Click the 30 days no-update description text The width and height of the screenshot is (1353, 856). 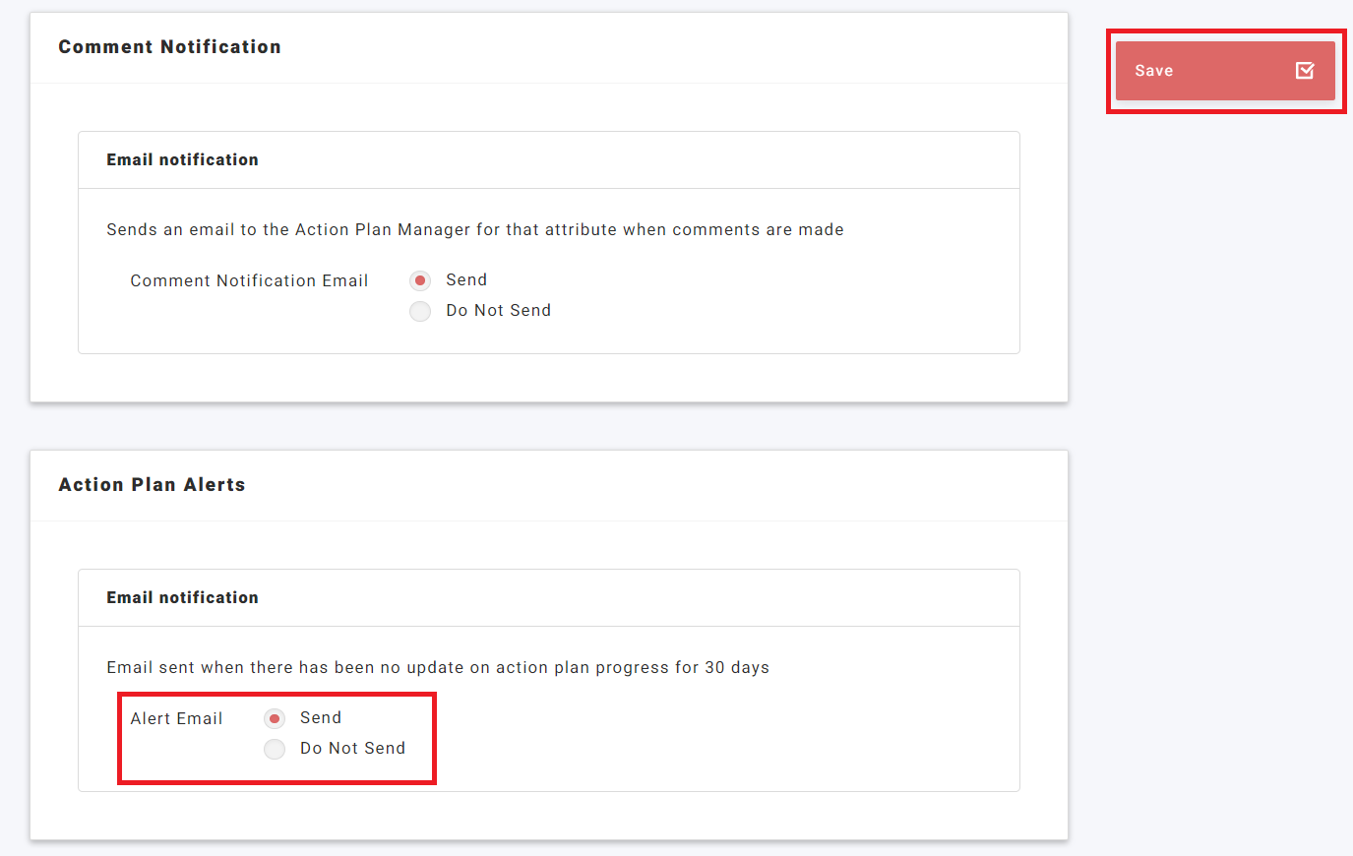click(x=438, y=668)
